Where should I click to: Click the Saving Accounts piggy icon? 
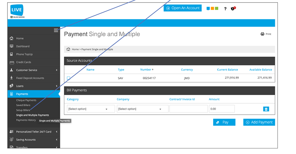11,140
